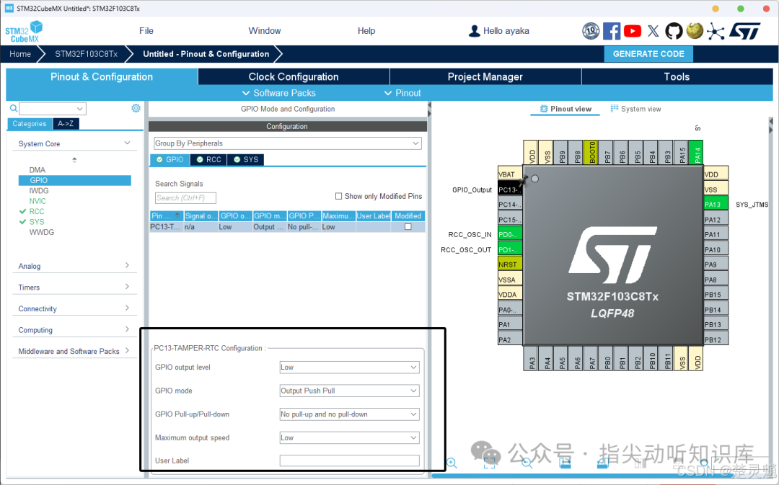The width and height of the screenshot is (779, 485).
Task: Rotate the chip clockwise
Action: (565, 463)
